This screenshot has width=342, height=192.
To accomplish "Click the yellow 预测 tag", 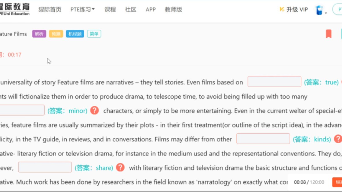I will 56,34.
